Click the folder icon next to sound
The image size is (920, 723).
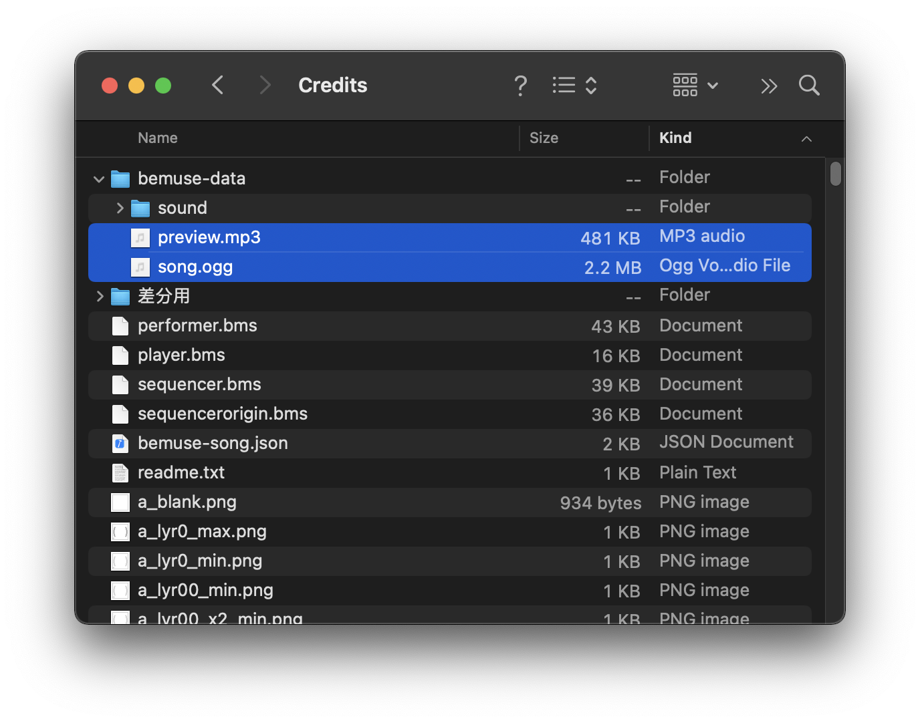pyautogui.click(x=140, y=208)
